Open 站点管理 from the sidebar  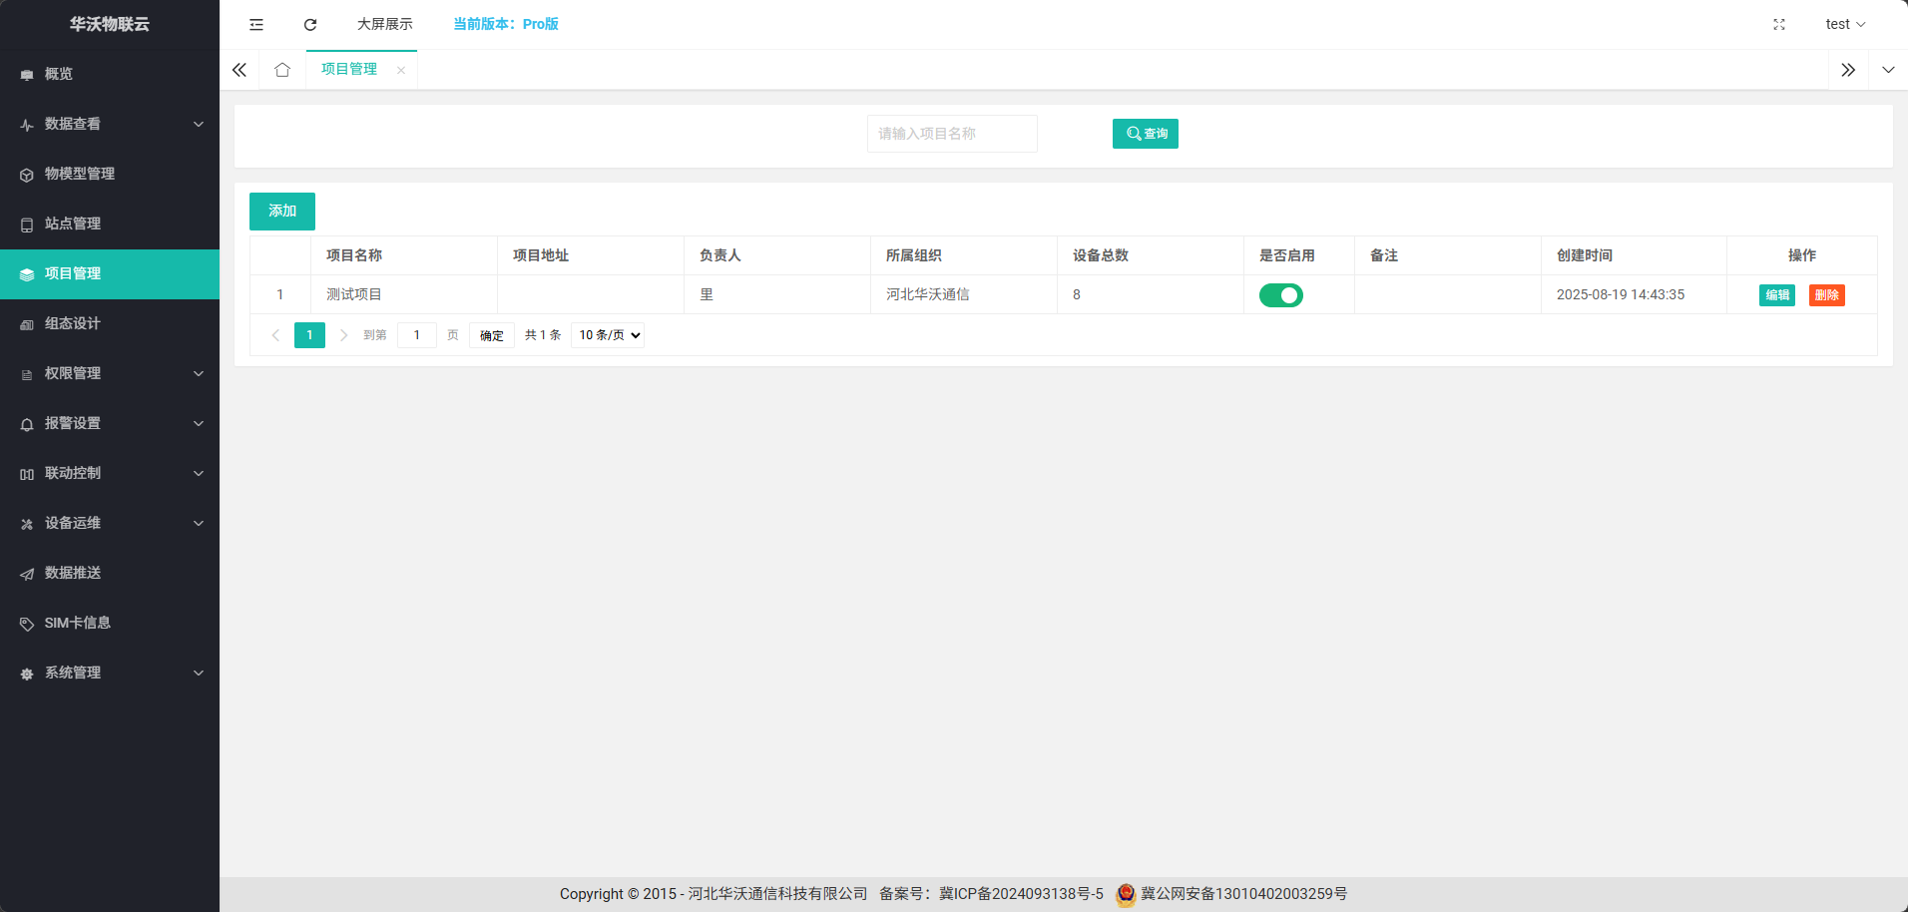click(x=74, y=224)
